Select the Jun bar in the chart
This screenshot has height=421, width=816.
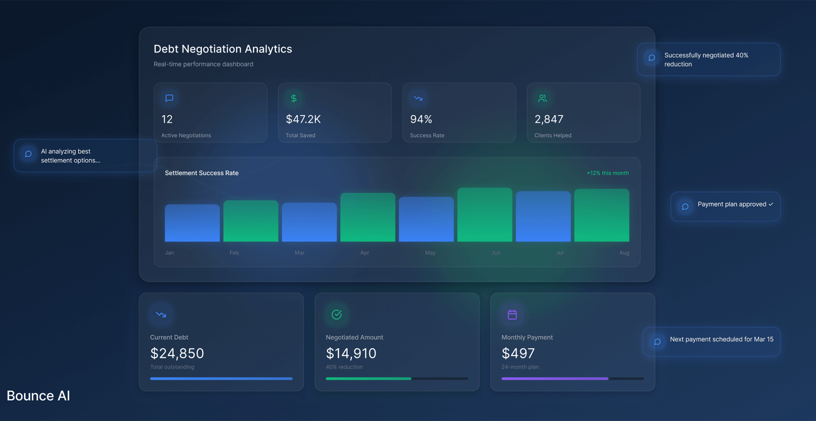click(x=485, y=215)
